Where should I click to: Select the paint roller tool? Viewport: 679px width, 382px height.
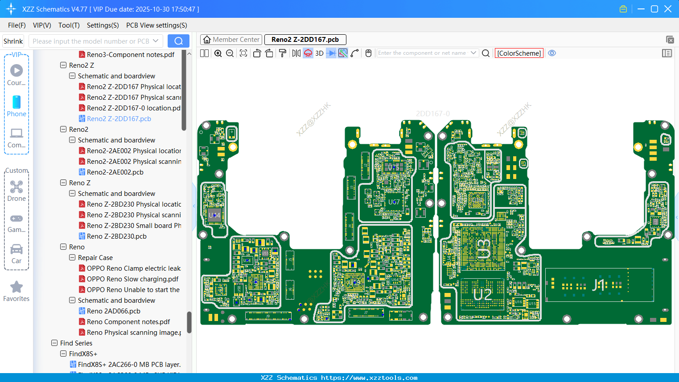click(x=283, y=53)
